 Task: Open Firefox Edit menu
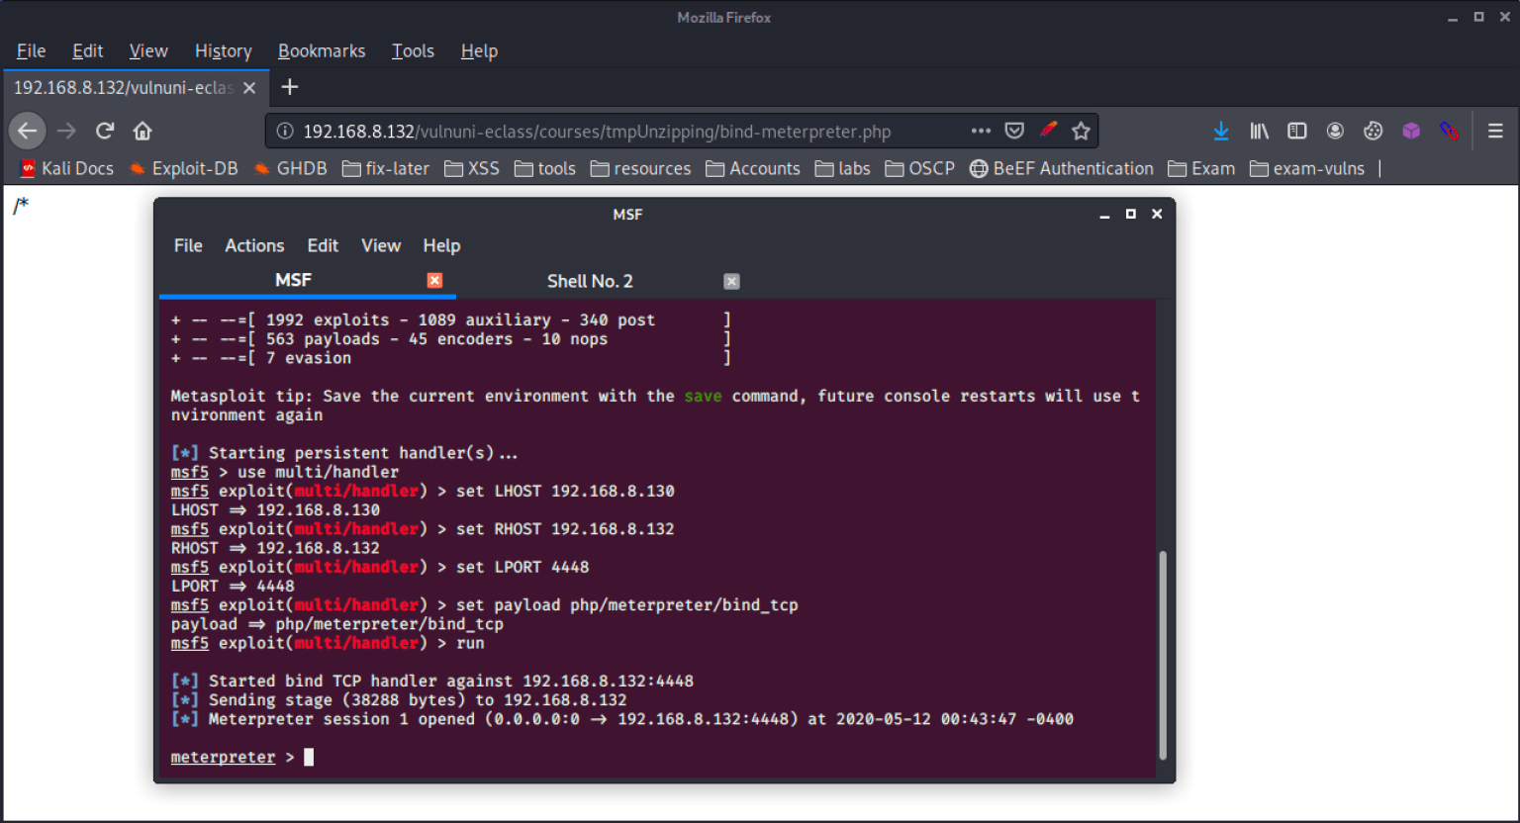click(x=87, y=50)
